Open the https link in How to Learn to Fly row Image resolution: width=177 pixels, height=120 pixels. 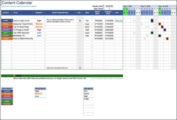(119, 21)
